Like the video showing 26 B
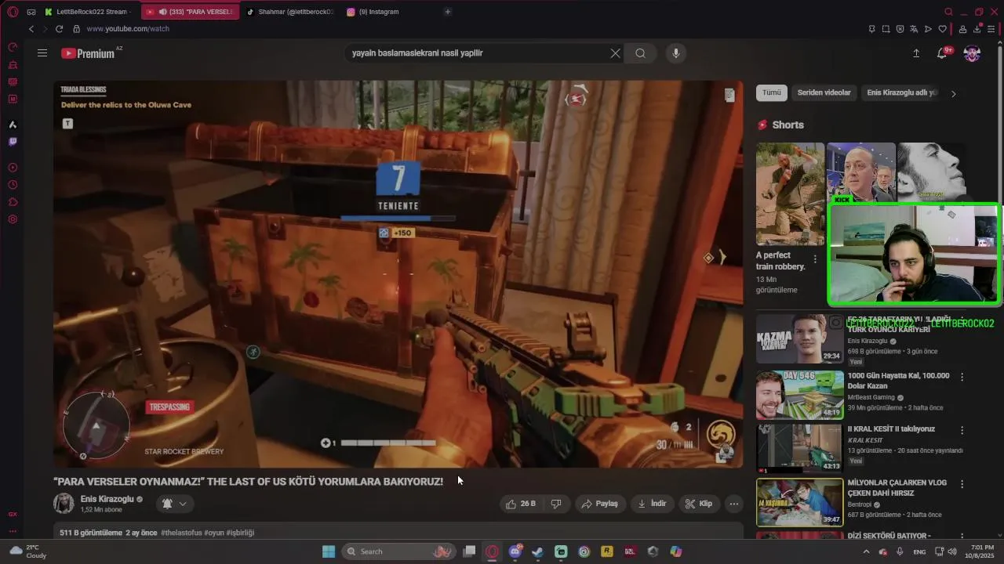The image size is (1004, 564). coord(522,504)
